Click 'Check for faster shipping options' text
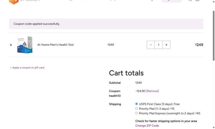 click(x=166, y=121)
